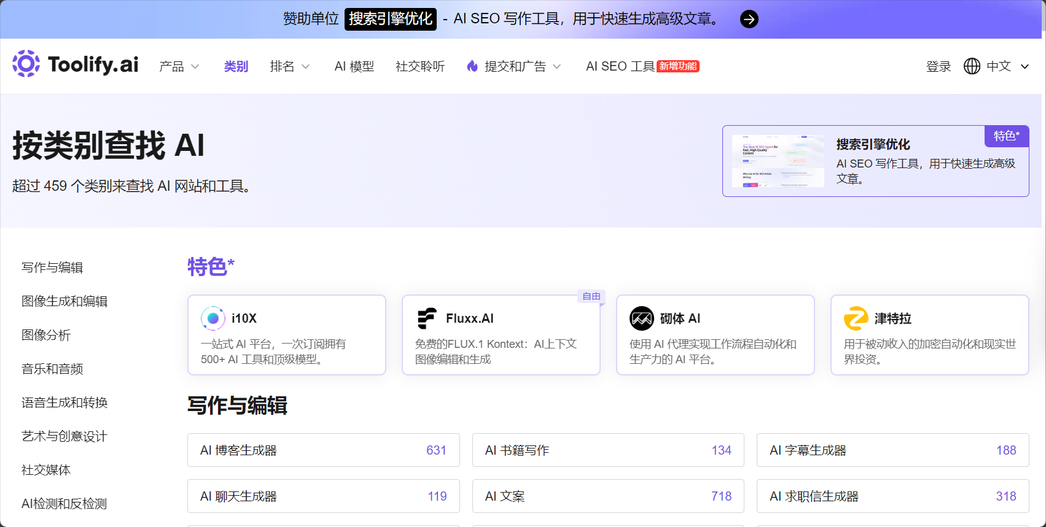Select AI检测和反检测 in sidebar
The height and width of the screenshot is (527, 1046).
pos(64,504)
